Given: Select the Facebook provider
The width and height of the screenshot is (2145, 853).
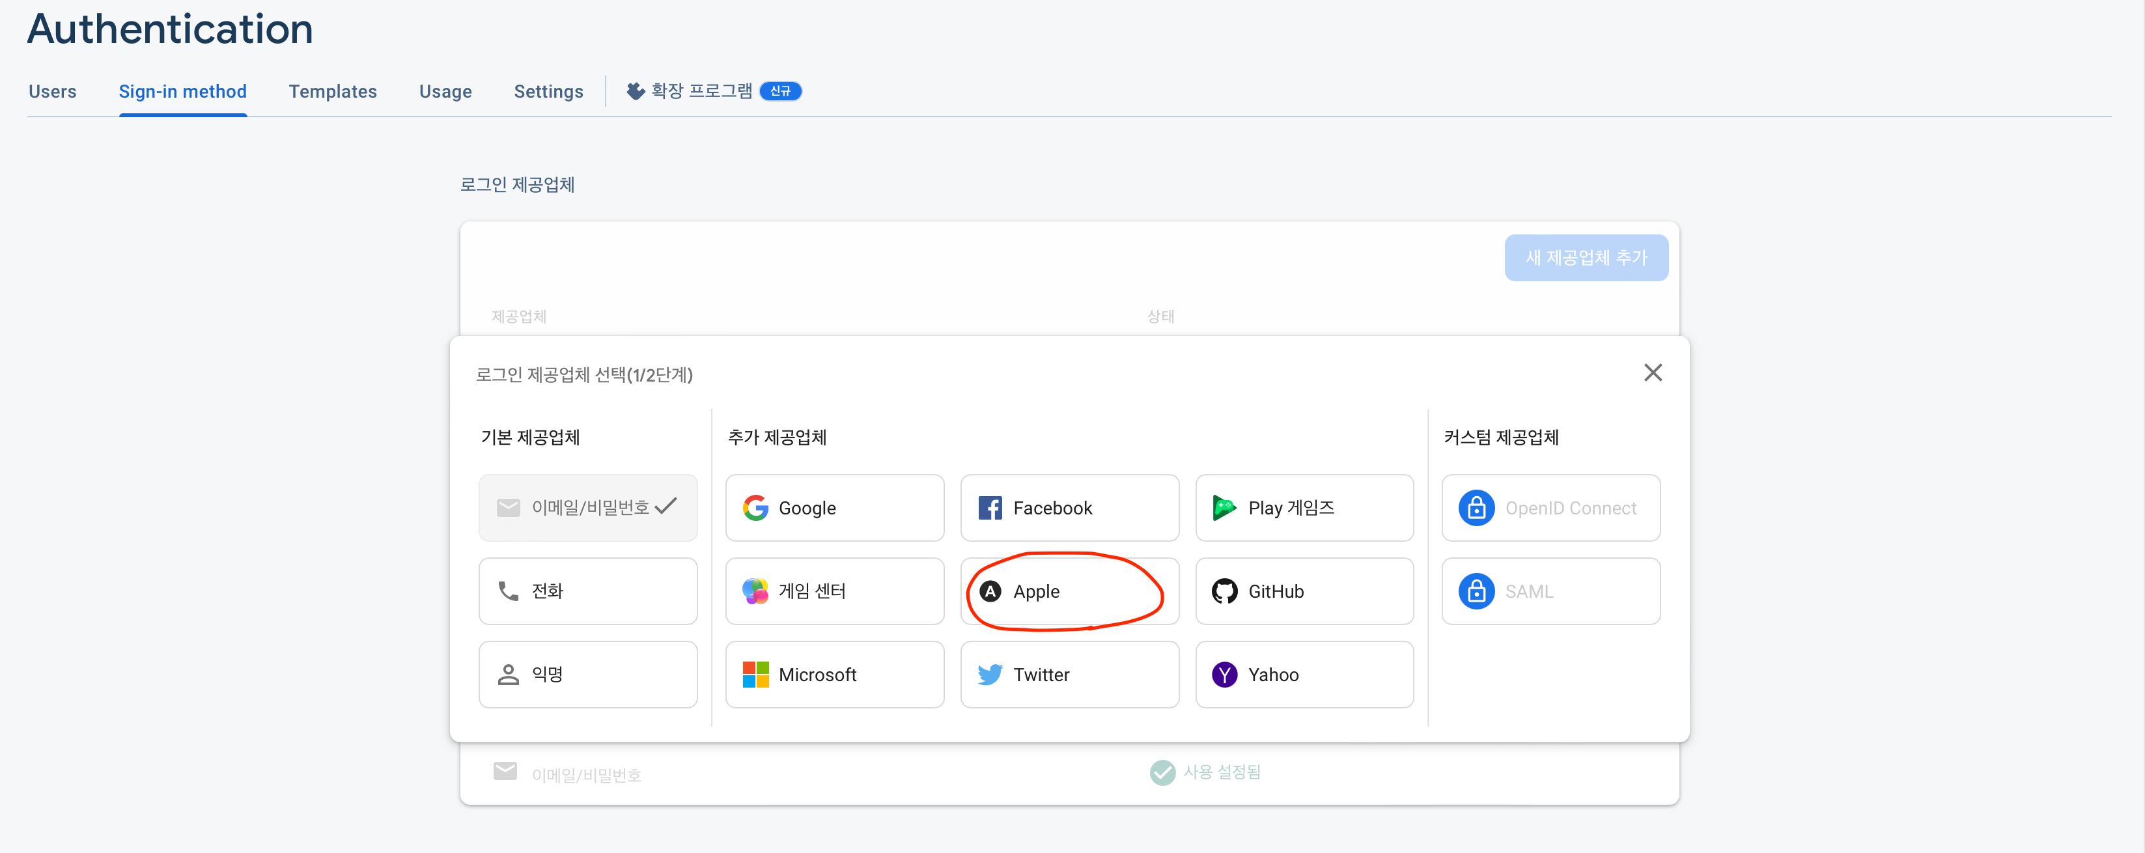Looking at the screenshot, I should 1069,507.
